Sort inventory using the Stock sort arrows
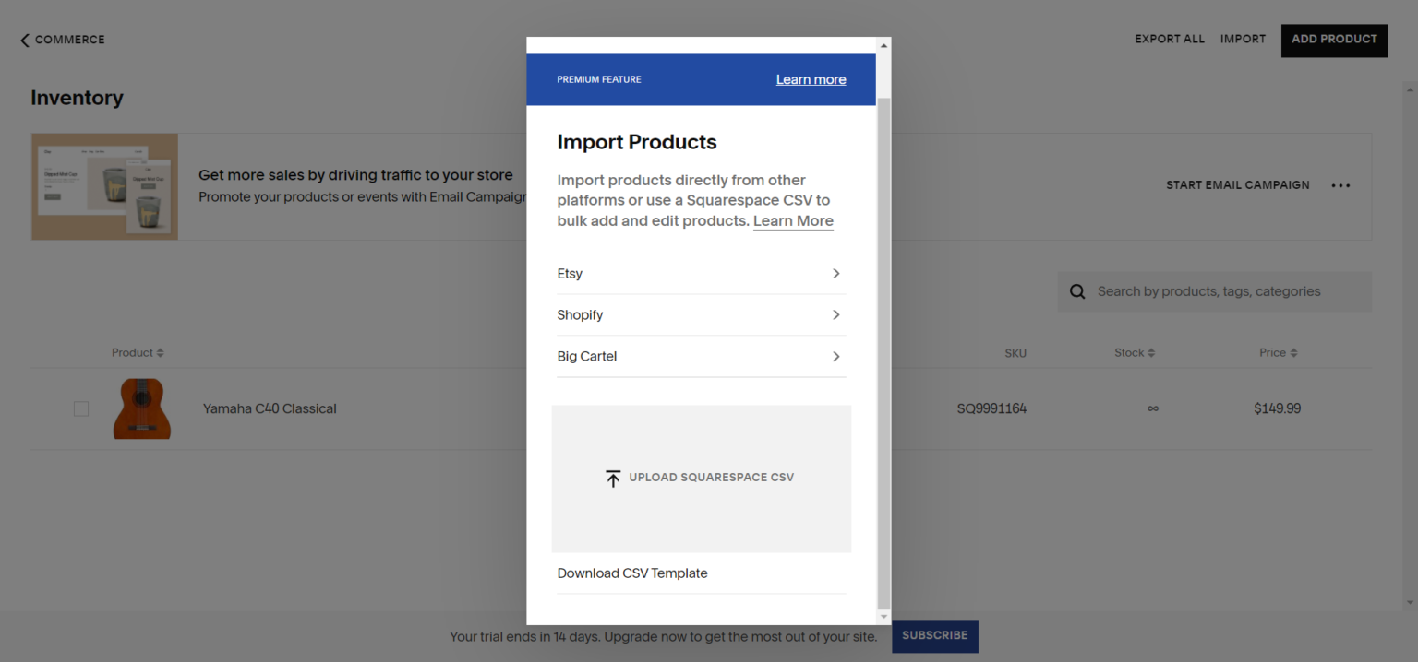1418x662 pixels. pyautogui.click(x=1152, y=352)
